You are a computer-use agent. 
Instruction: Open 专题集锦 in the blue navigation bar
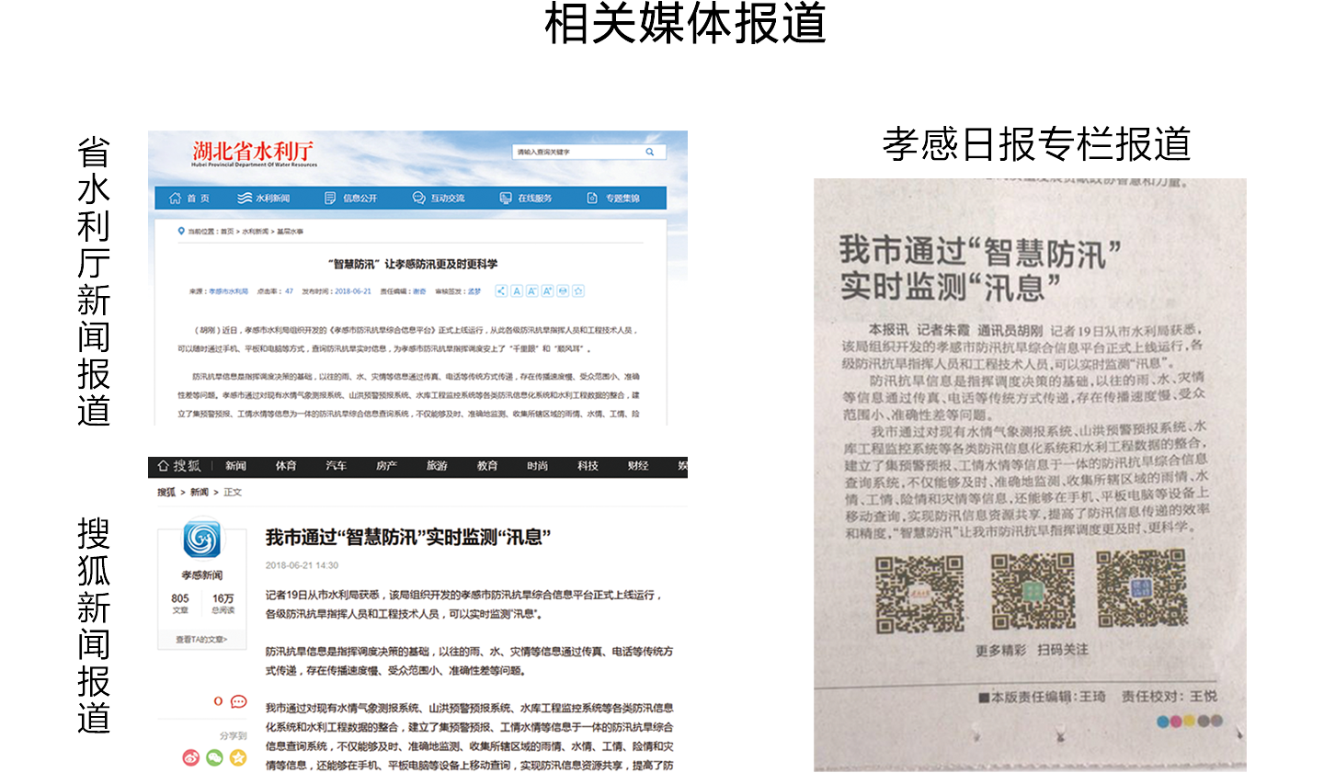[x=613, y=198]
